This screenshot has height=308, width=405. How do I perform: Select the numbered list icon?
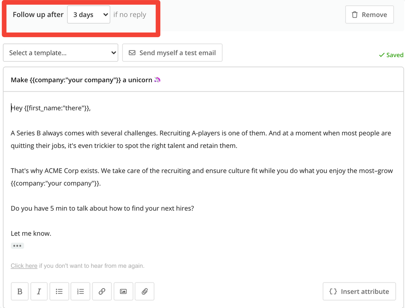(x=80, y=291)
